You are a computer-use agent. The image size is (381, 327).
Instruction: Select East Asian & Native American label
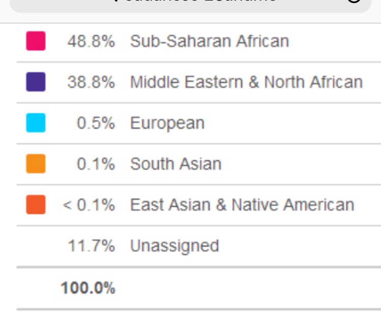[242, 205]
